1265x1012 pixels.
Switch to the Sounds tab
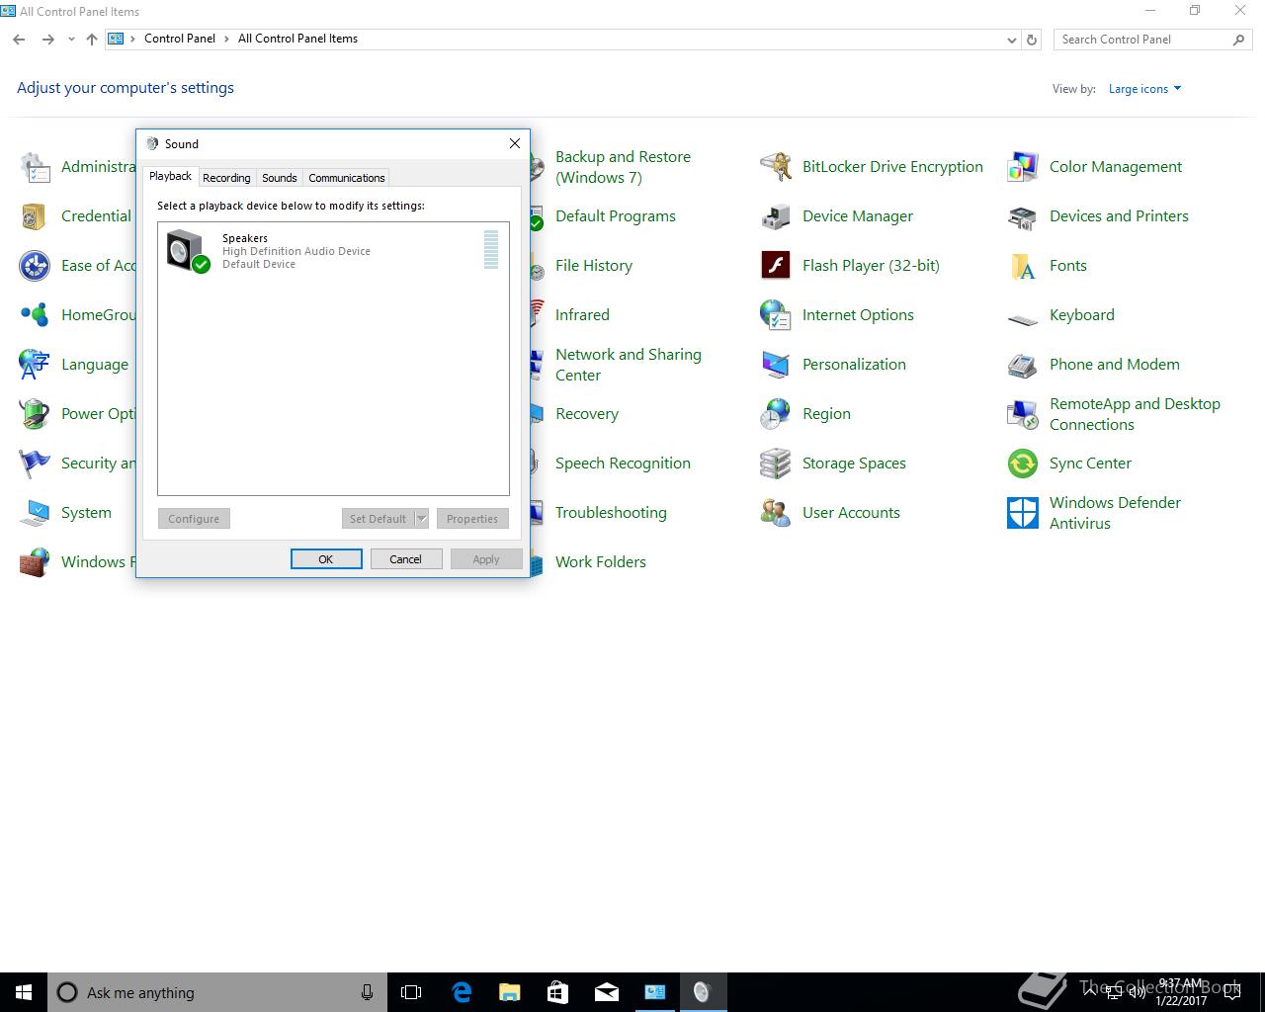[280, 178]
